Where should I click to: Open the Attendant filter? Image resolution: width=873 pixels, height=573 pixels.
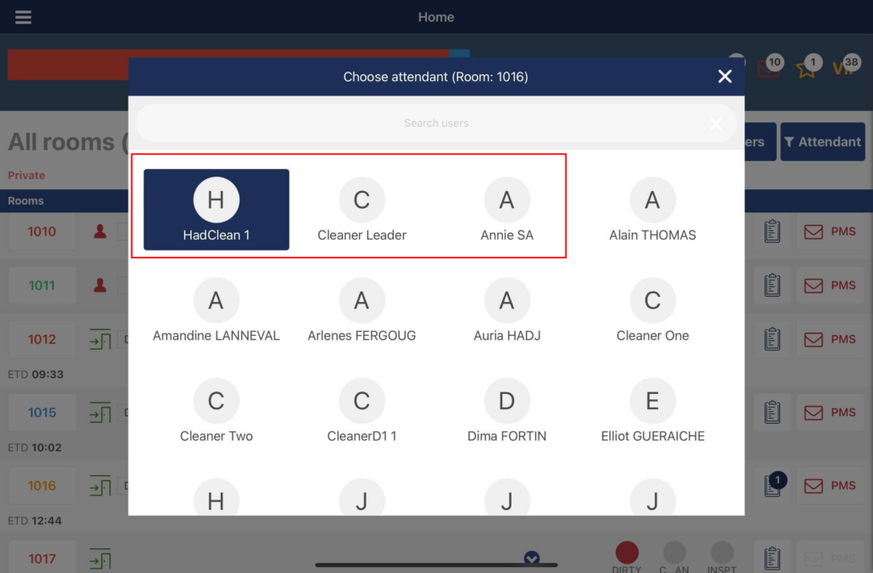[822, 142]
